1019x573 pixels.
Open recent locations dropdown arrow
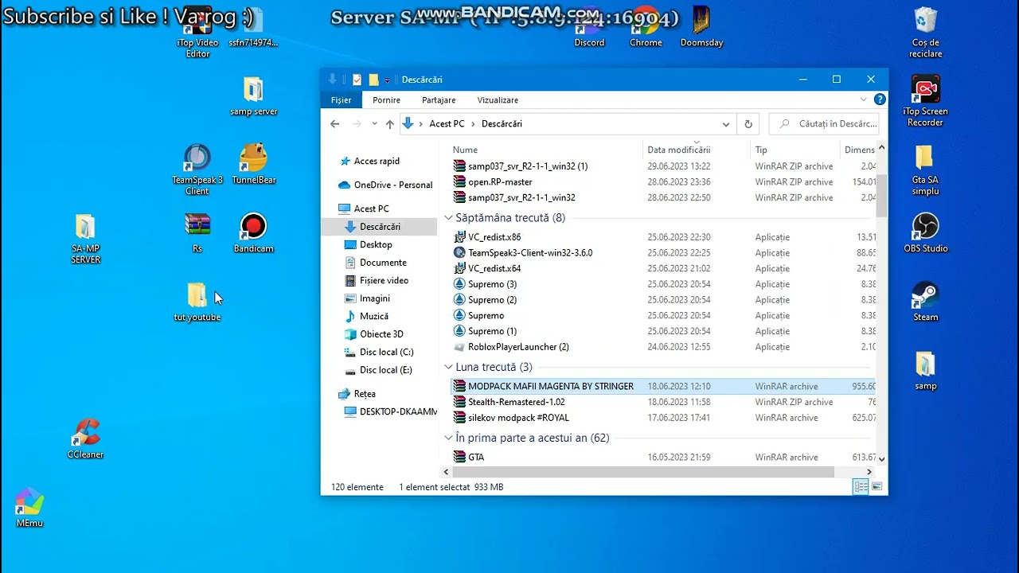373,123
